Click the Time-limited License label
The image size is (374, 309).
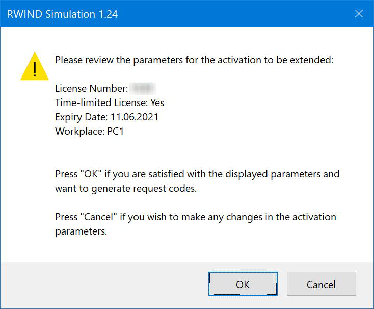101,102
